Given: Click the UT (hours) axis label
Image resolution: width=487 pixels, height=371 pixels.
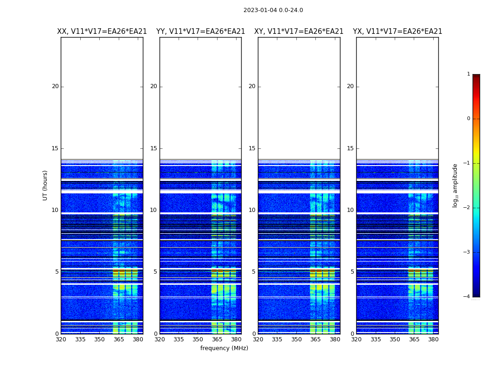Looking at the screenshot, I should 45,185.
